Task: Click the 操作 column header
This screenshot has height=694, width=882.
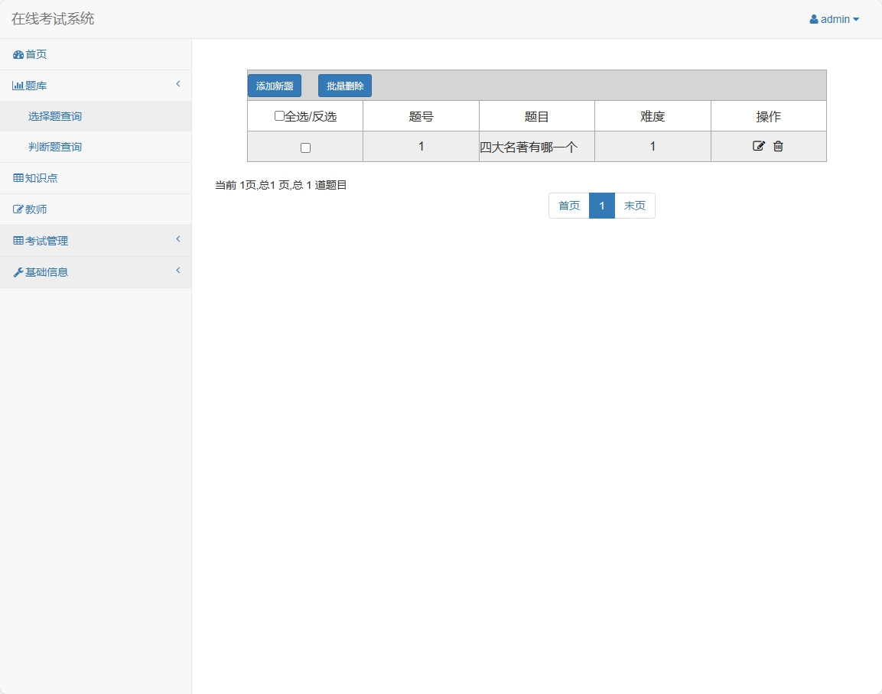Action: pos(768,116)
